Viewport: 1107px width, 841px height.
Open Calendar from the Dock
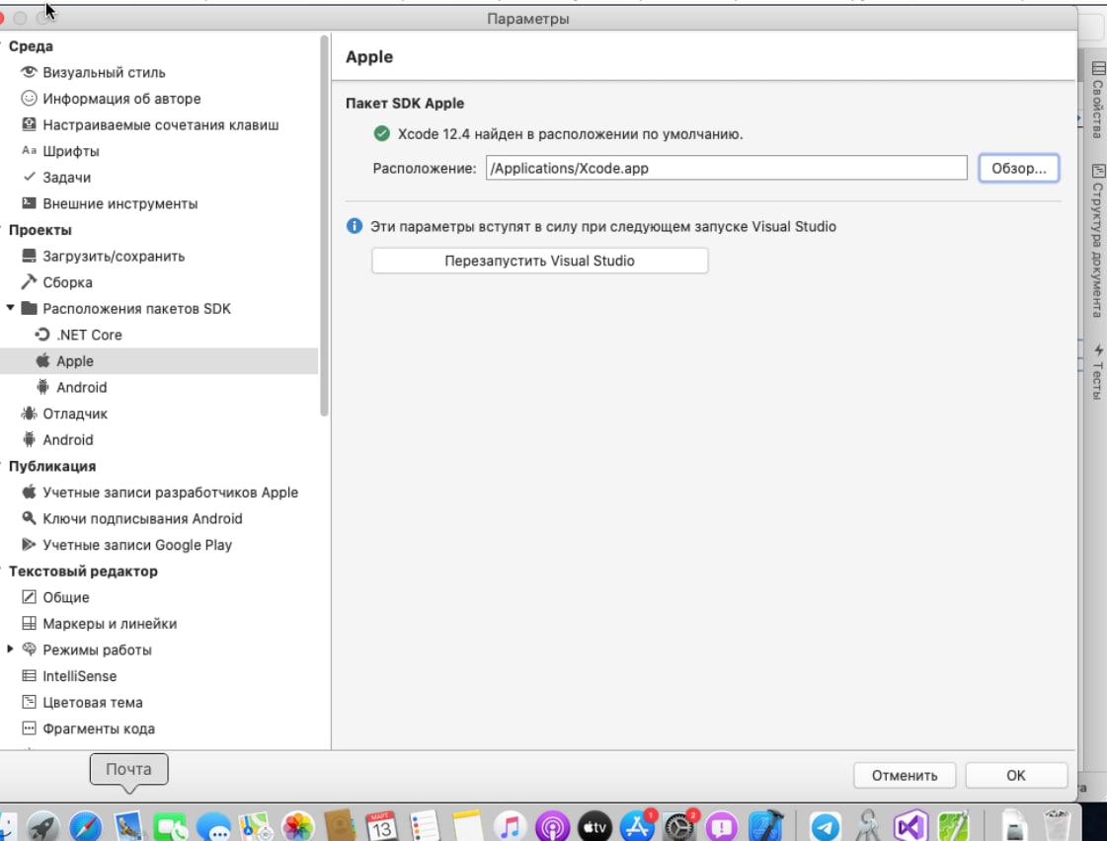coord(381,826)
